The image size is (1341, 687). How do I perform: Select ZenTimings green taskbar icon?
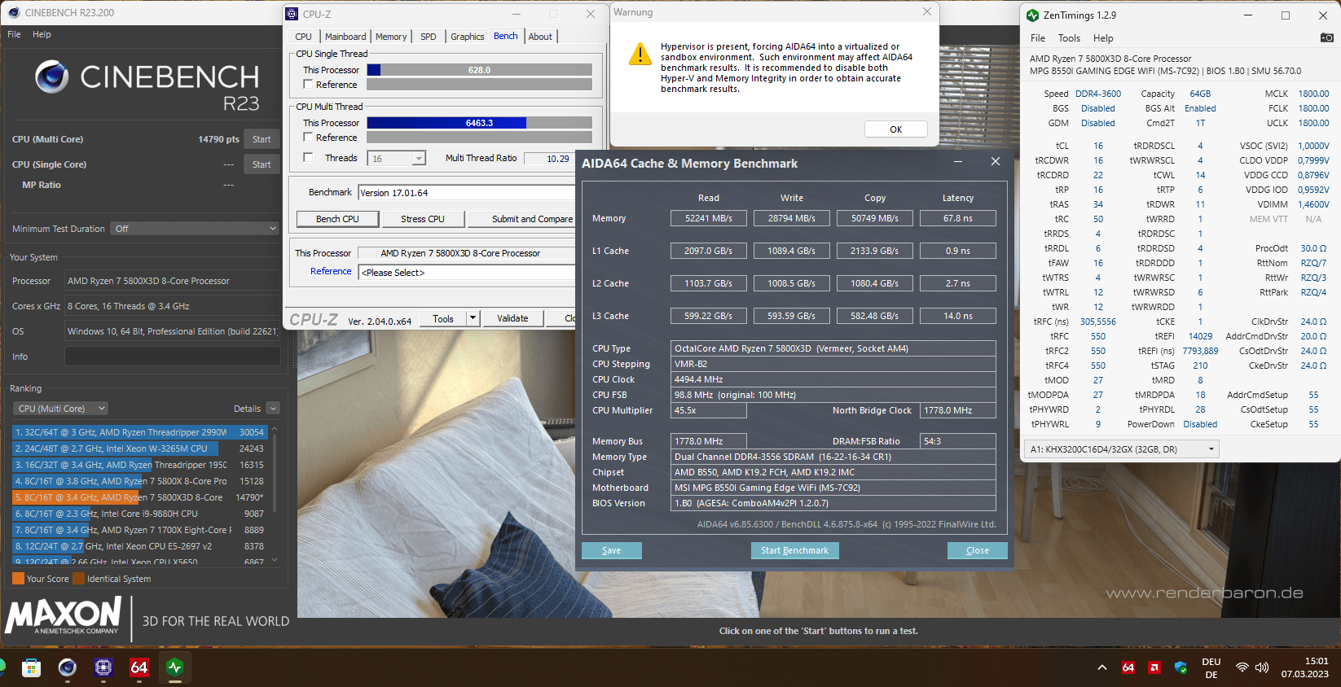pyautogui.click(x=175, y=668)
